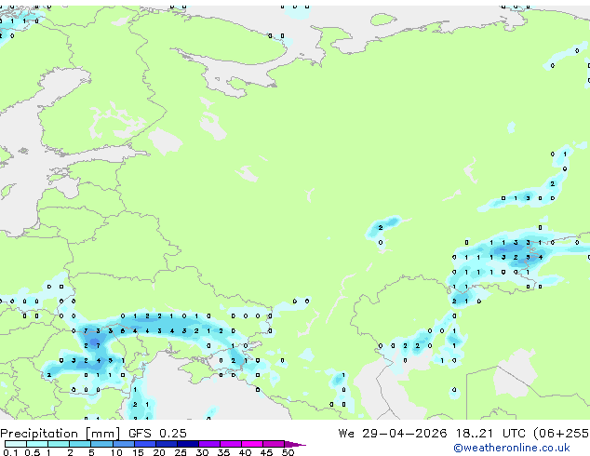Open the weatheronline.co.uk copyright link
The width and height of the screenshot is (590, 456).
512,448
